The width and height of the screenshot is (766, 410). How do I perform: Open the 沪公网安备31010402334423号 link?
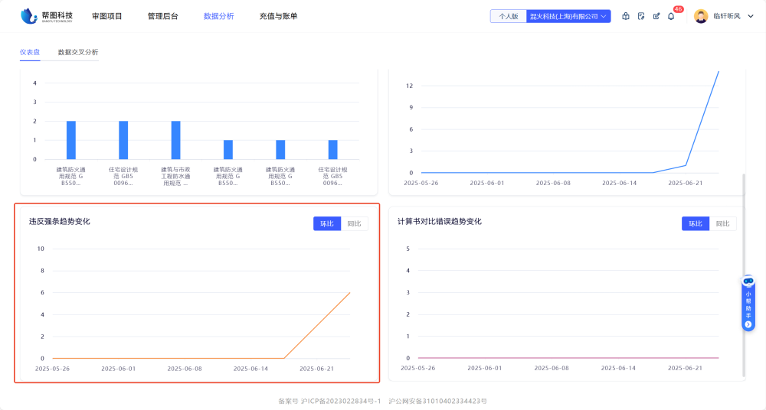pos(437,401)
